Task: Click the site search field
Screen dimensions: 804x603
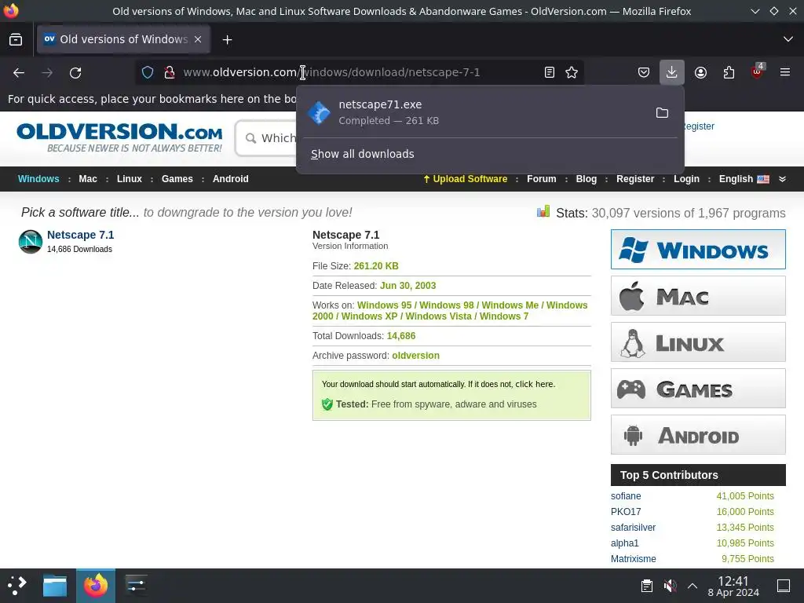Action: (x=265, y=138)
